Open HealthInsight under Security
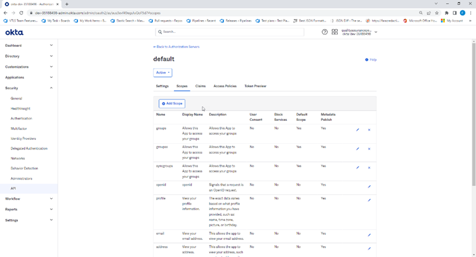 tap(20, 108)
